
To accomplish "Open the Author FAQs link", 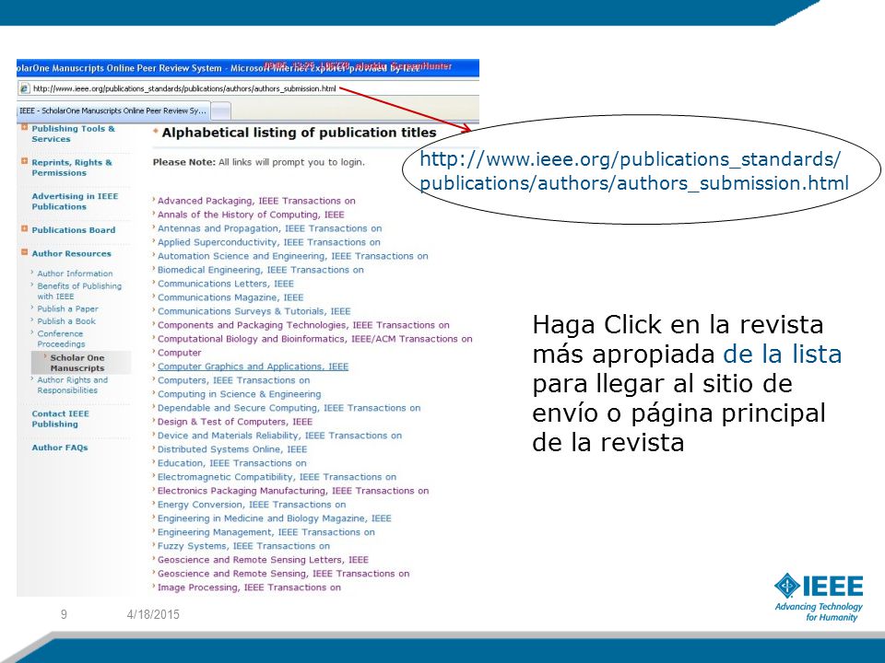I will click(60, 448).
